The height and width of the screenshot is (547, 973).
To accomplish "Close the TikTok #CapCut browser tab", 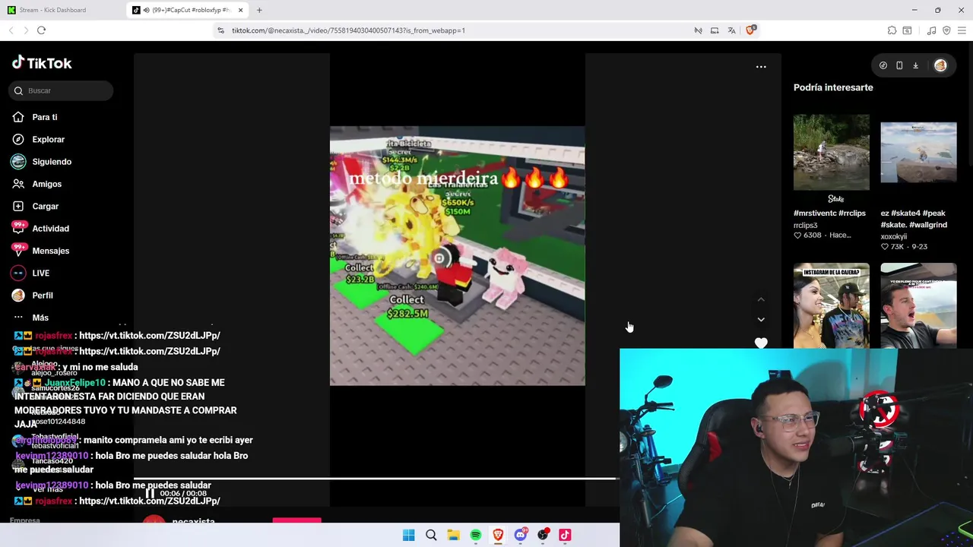I will pos(240,10).
